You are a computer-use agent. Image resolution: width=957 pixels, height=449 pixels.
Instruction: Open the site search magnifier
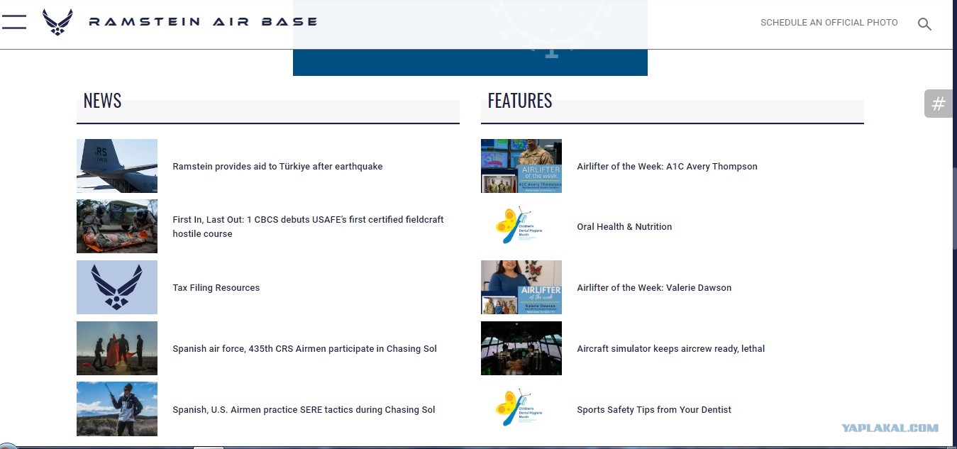(x=924, y=23)
